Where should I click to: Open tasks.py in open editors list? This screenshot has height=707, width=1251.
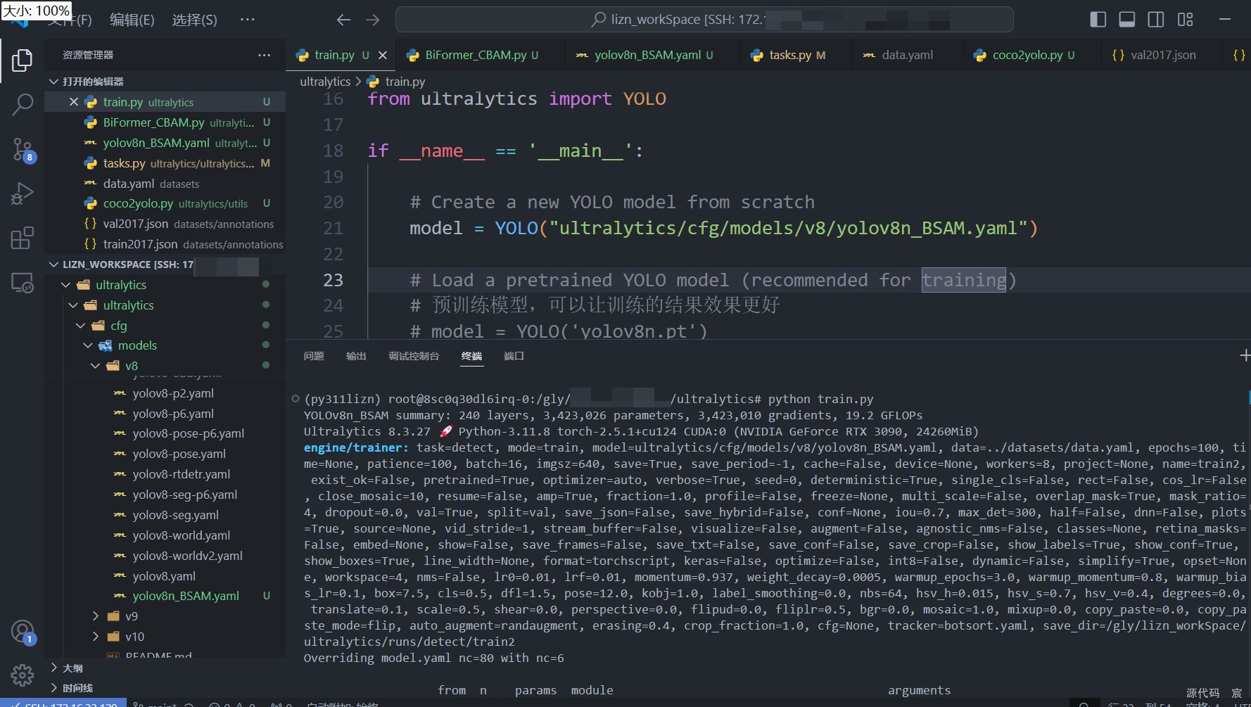coord(165,163)
